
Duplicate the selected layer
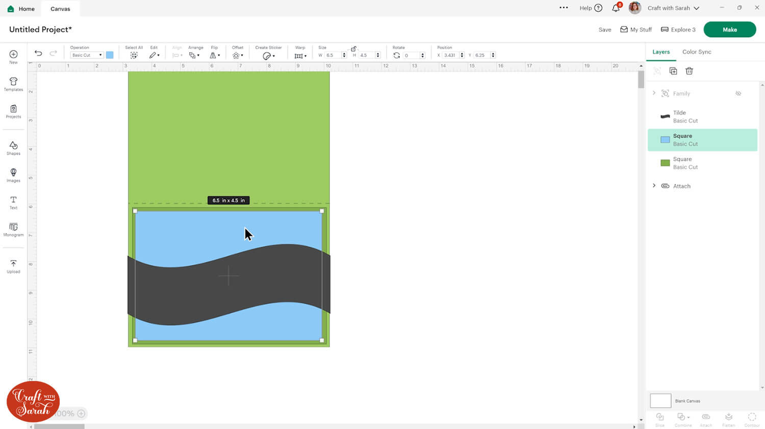click(673, 71)
